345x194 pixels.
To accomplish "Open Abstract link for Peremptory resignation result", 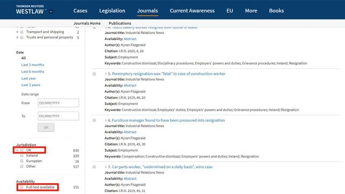I will coord(130,85).
